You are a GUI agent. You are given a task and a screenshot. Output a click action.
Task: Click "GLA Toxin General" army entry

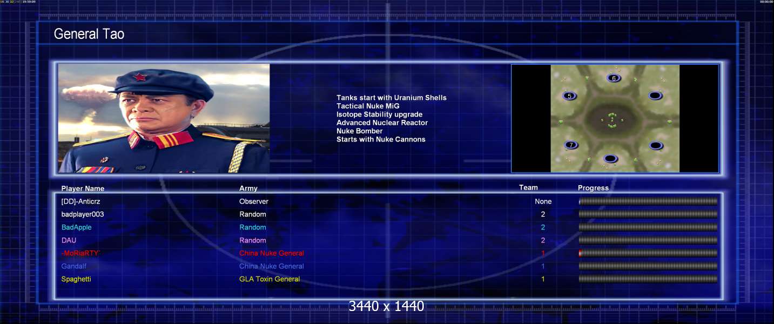point(270,279)
